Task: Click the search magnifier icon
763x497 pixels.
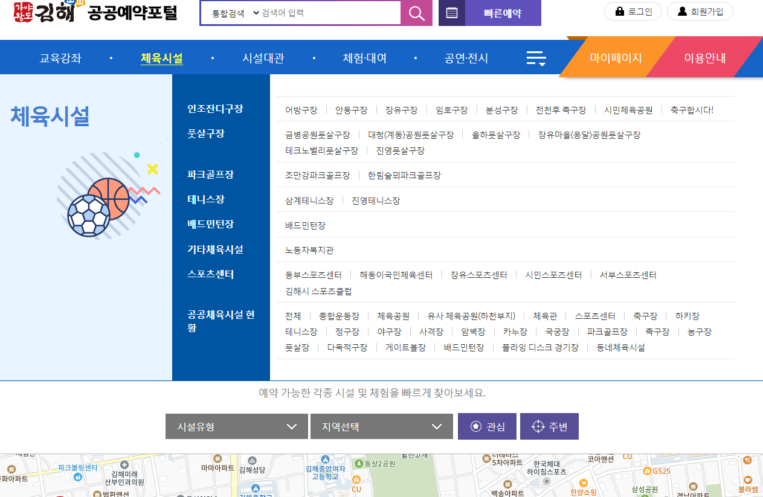Action: click(x=416, y=13)
